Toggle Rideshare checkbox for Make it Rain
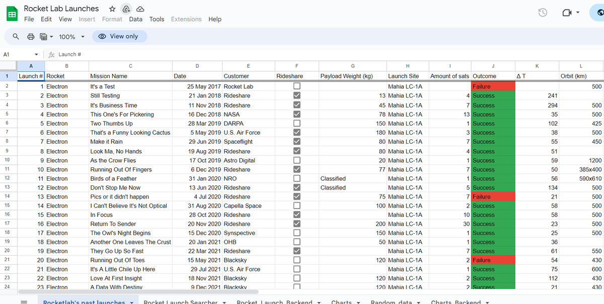Viewport: 604px width, 304px height. (296, 141)
